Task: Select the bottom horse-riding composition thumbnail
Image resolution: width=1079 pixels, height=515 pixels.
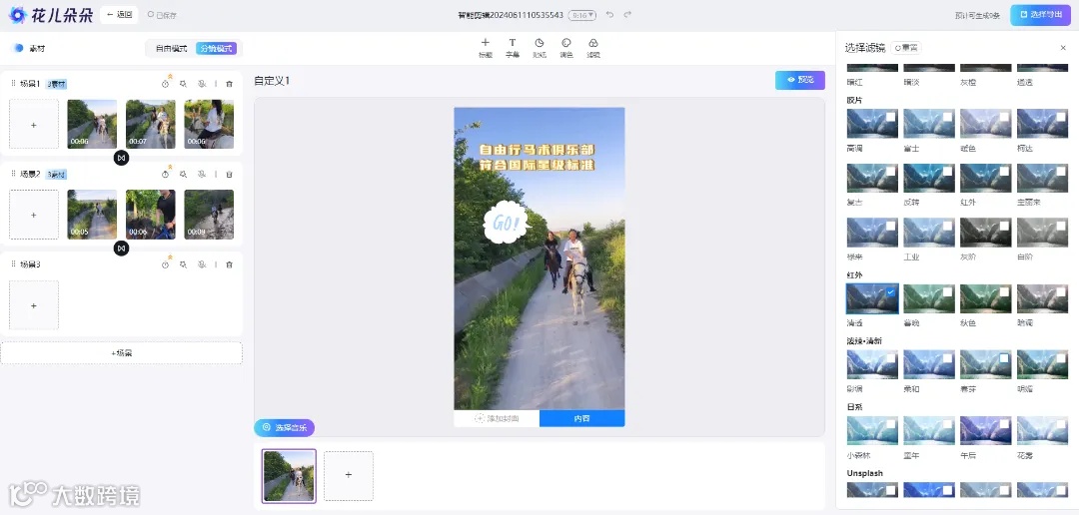Action: [289, 476]
